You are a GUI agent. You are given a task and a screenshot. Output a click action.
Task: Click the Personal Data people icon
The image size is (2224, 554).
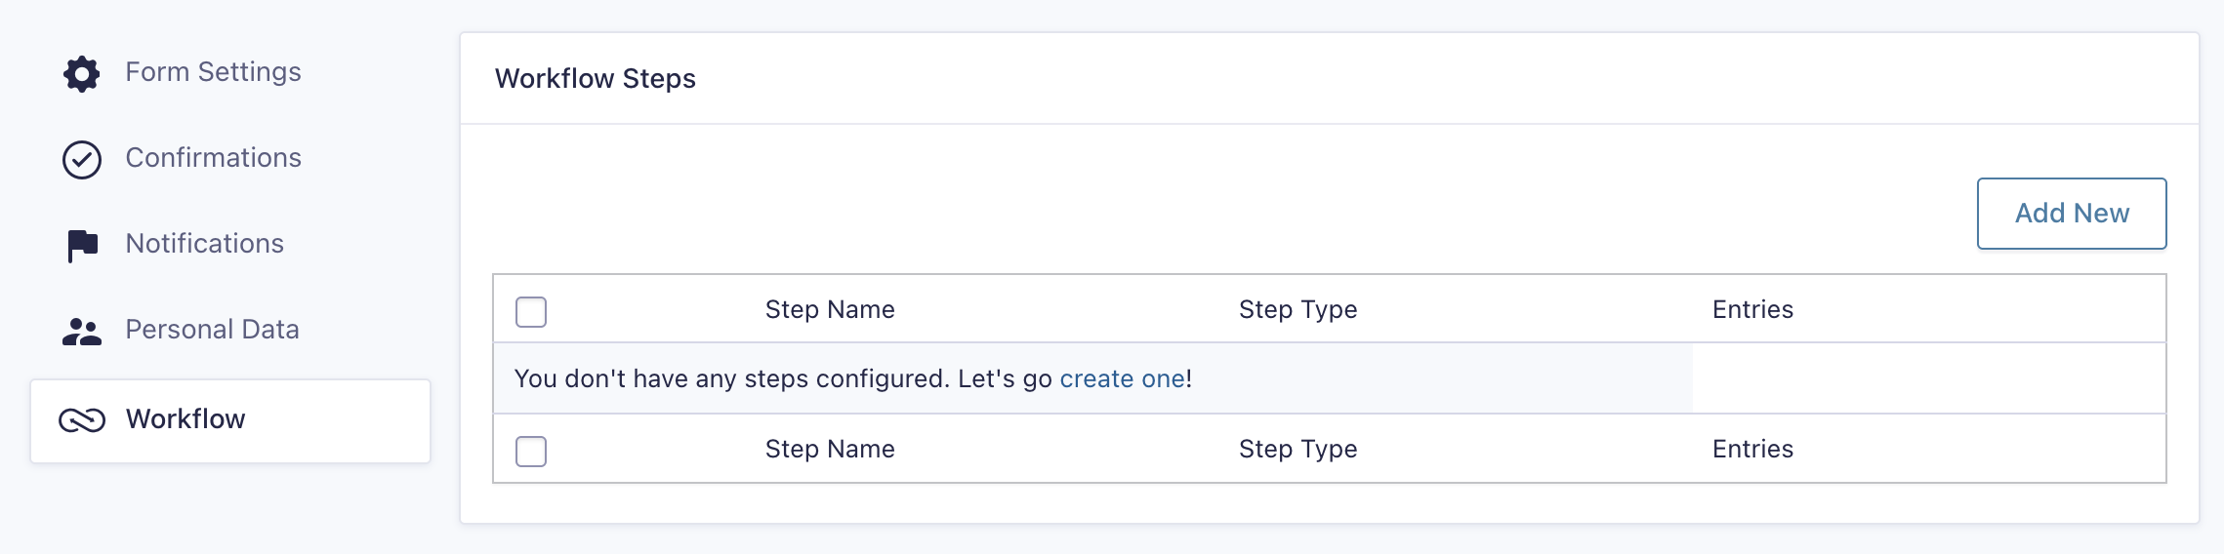point(82,332)
